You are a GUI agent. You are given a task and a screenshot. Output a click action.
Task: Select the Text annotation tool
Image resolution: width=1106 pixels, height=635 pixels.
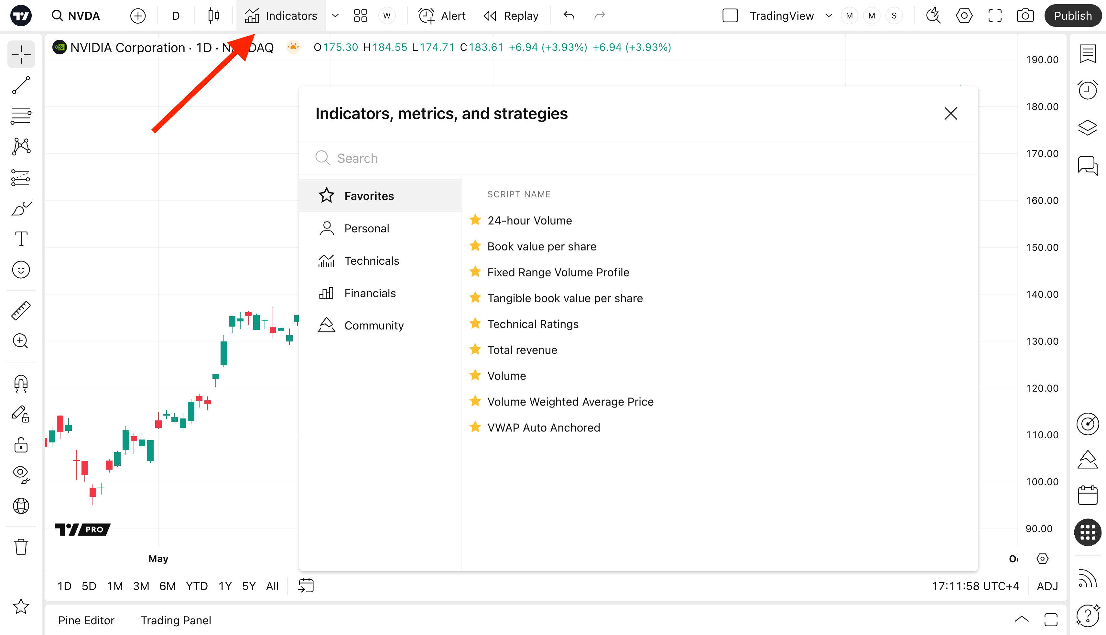click(x=21, y=239)
